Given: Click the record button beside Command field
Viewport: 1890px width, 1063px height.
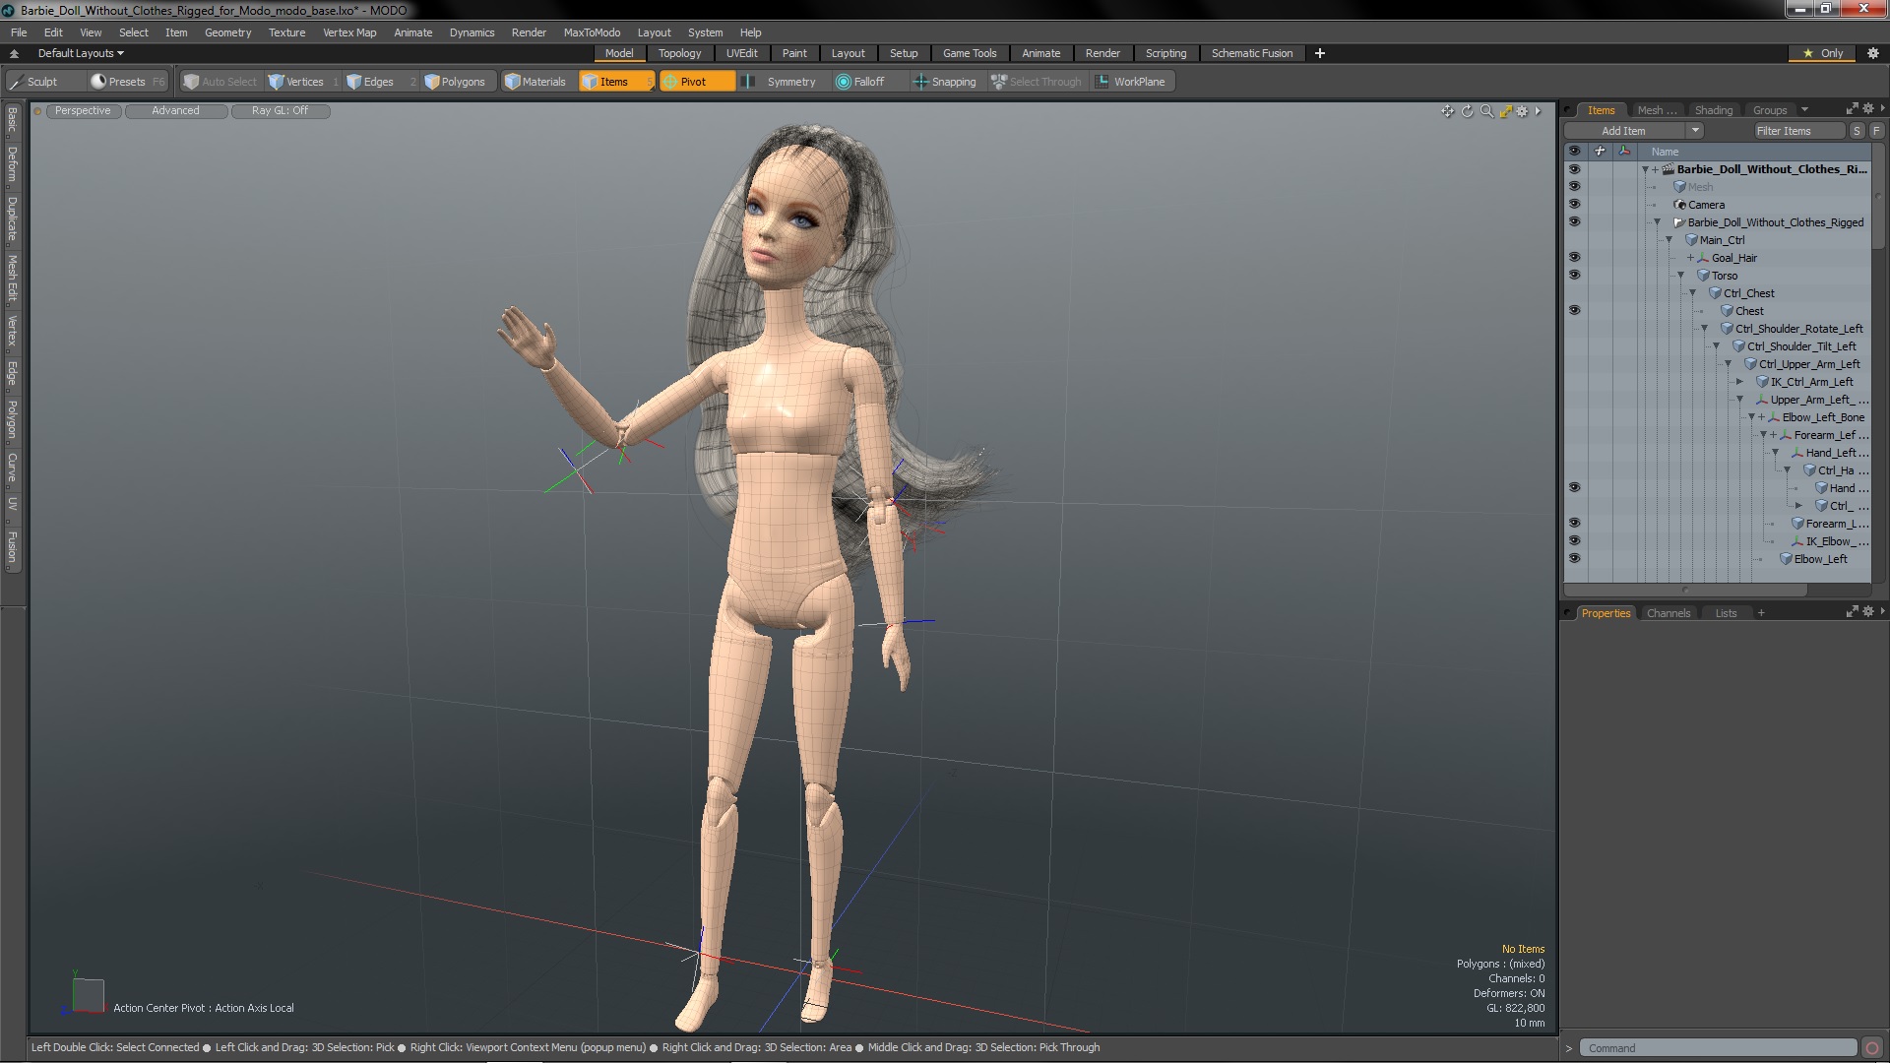Looking at the screenshot, I should [1872, 1048].
